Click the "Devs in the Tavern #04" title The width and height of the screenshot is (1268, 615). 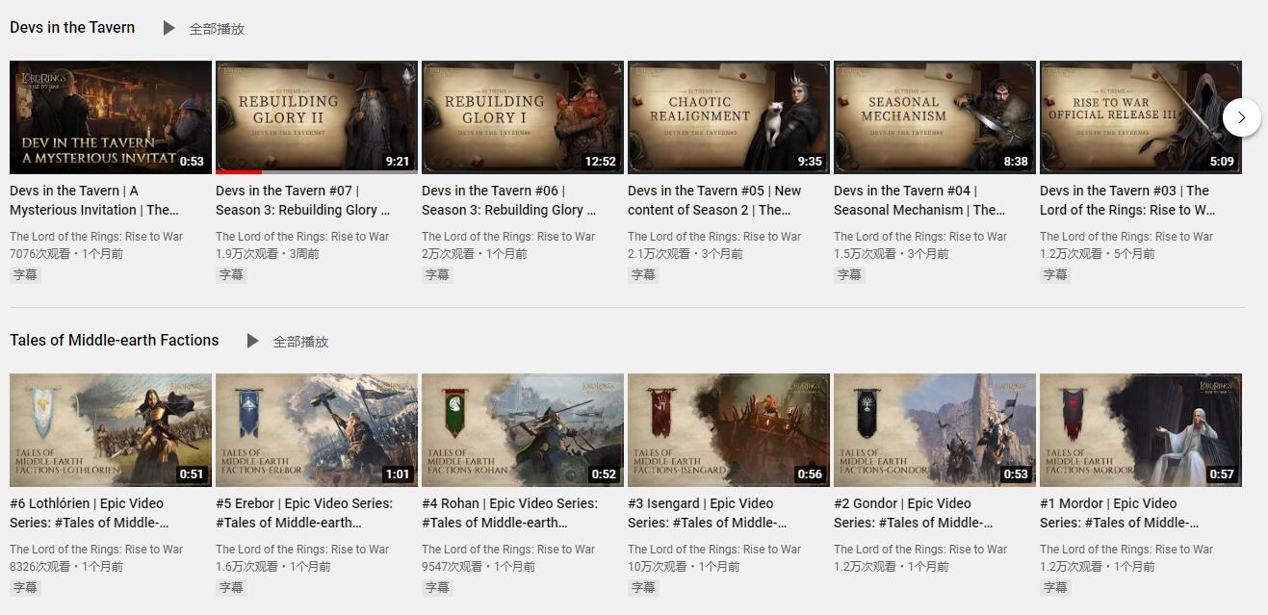pos(919,200)
